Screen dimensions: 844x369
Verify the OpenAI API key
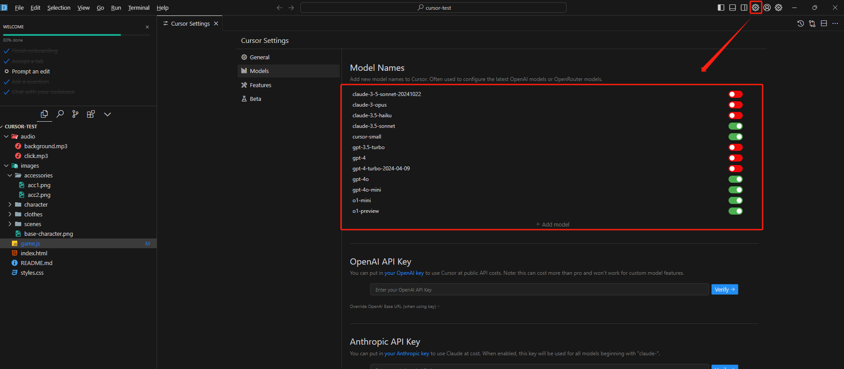point(725,289)
